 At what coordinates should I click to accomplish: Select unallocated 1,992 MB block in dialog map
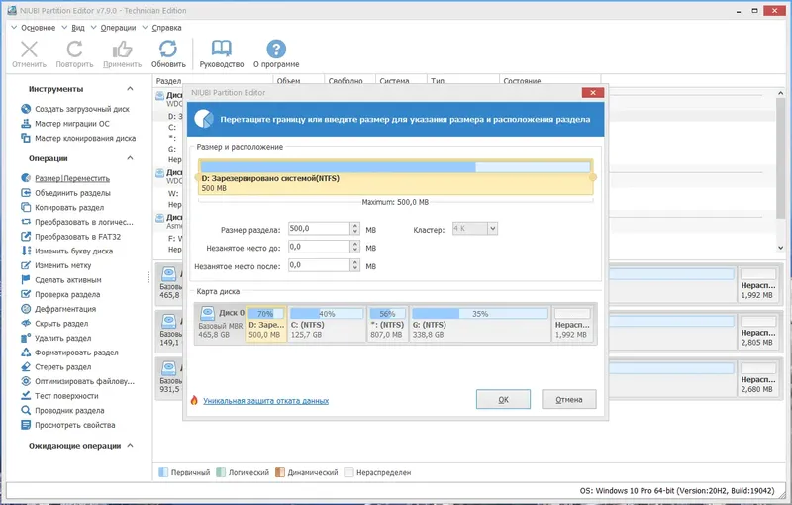click(x=572, y=324)
